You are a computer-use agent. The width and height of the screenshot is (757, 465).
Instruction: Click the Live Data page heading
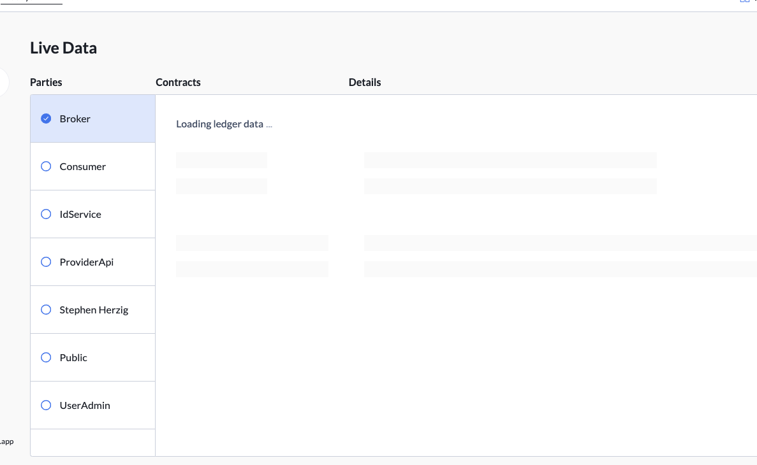[x=63, y=48]
